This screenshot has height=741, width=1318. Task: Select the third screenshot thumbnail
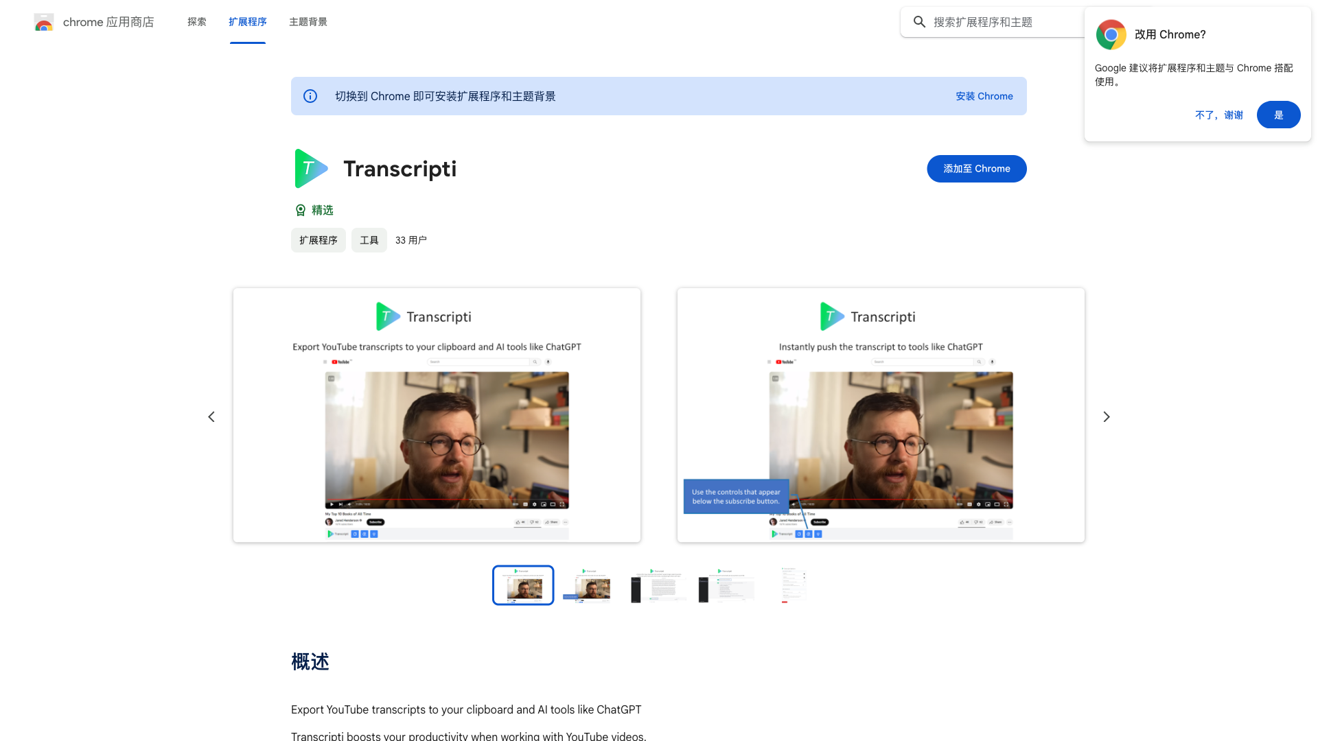(x=658, y=585)
